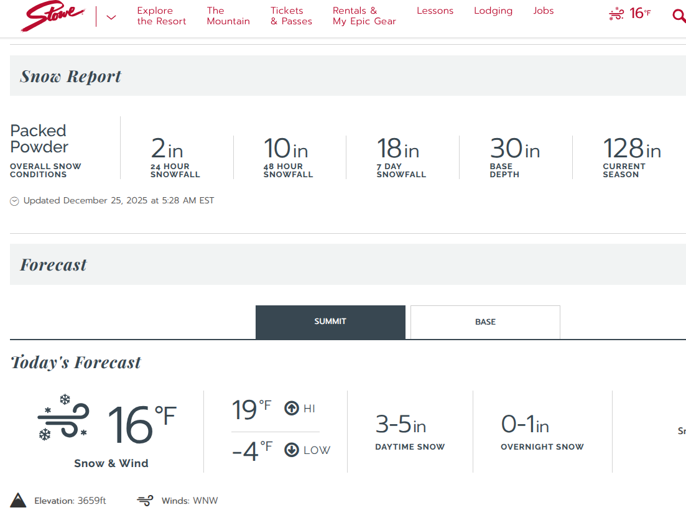Open Rentals & My Epic Gear menu
Screen dimensions: 686x528
364,16
